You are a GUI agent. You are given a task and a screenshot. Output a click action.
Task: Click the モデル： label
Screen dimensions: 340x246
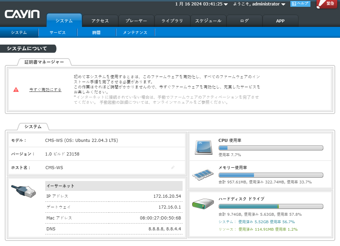19,141
